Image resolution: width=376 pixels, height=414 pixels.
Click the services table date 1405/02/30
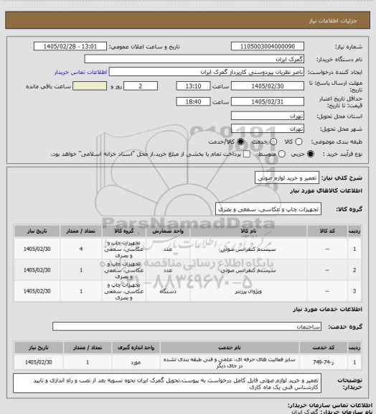pyautogui.click(x=39, y=362)
